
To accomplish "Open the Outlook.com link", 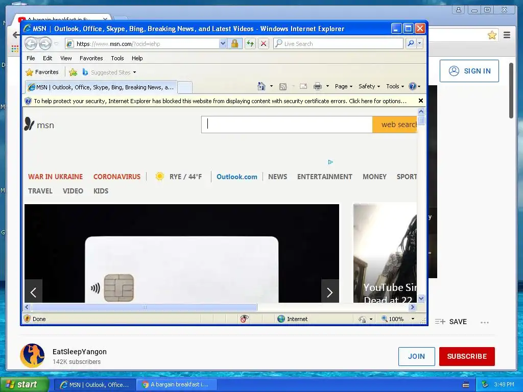I will point(237,177).
